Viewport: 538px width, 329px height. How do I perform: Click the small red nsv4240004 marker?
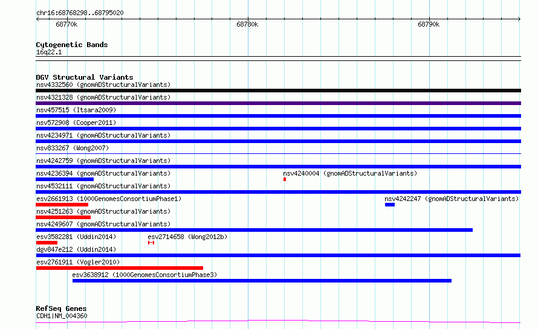pyautogui.click(x=285, y=179)
